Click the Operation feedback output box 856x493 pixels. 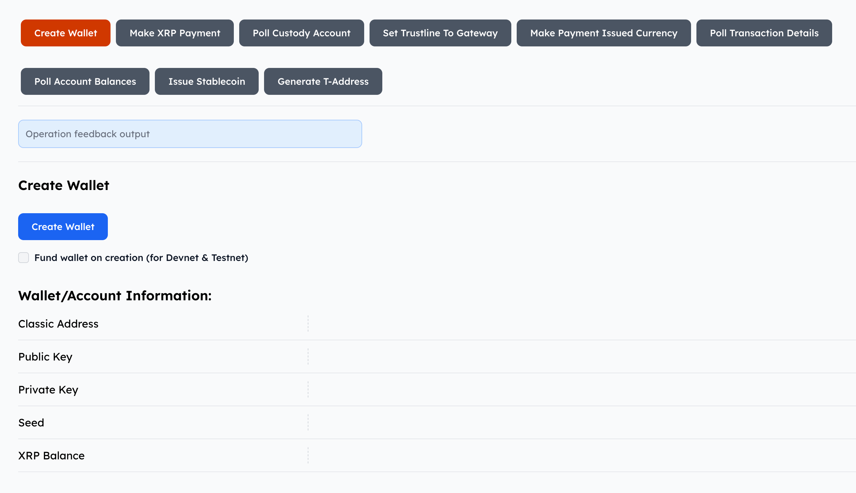[190, 134]
